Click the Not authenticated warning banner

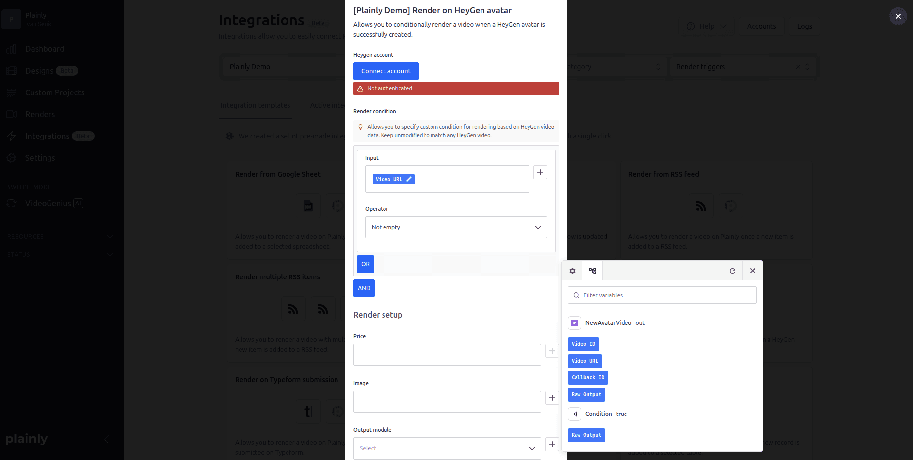pos(456,89)
